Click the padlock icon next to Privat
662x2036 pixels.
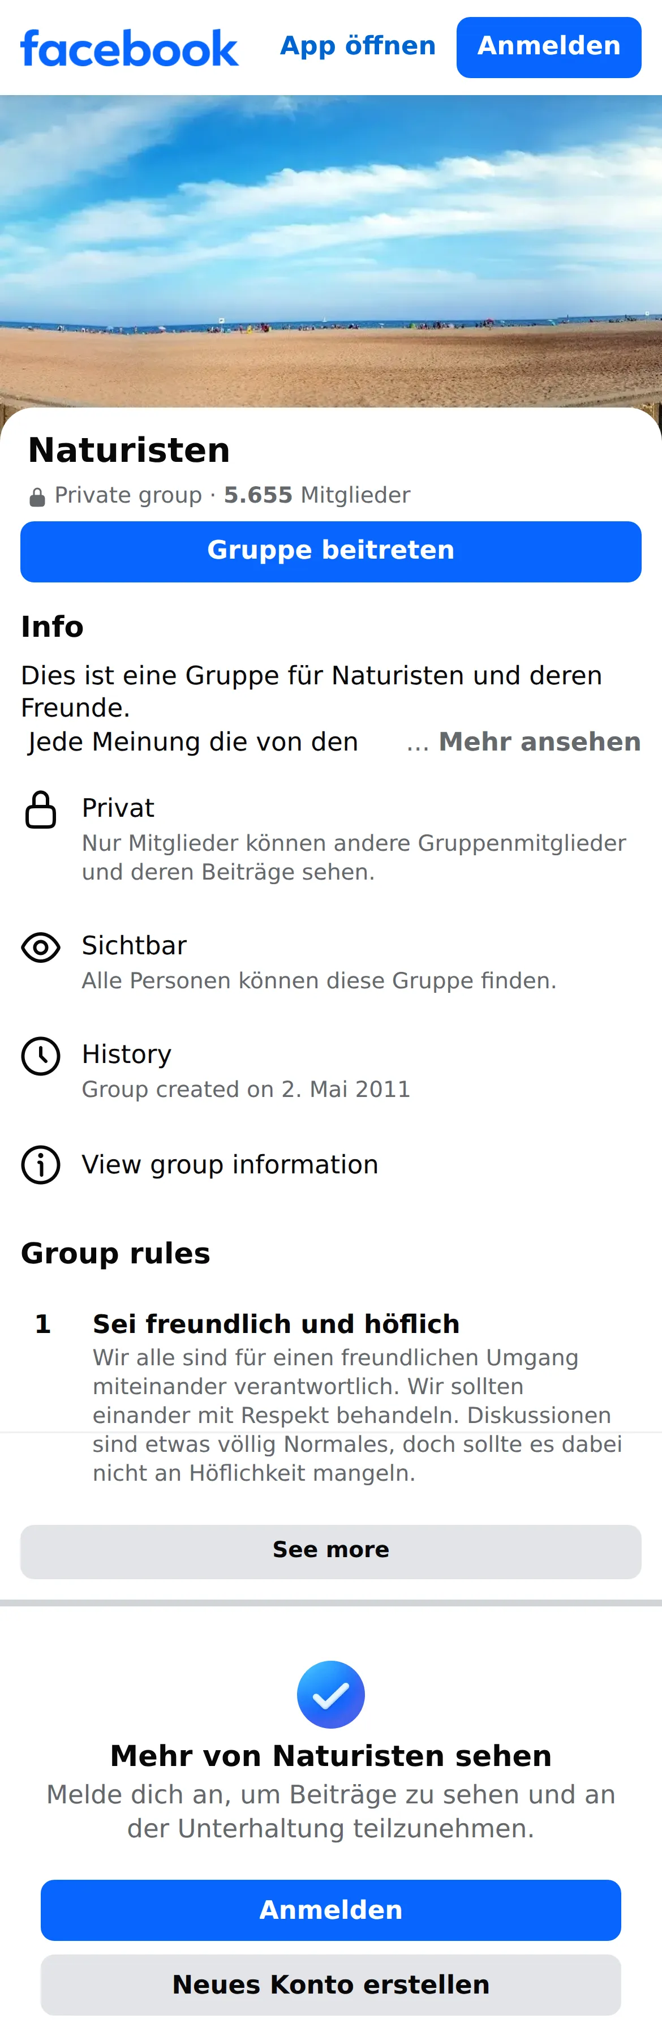point(41,808)
